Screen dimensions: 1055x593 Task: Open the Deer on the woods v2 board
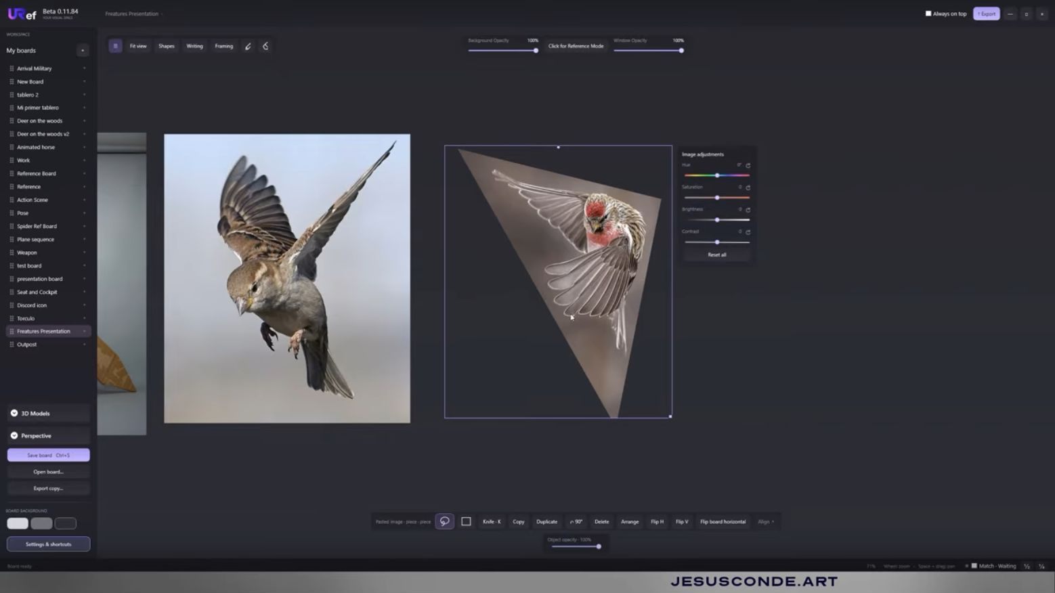[43, 134]
